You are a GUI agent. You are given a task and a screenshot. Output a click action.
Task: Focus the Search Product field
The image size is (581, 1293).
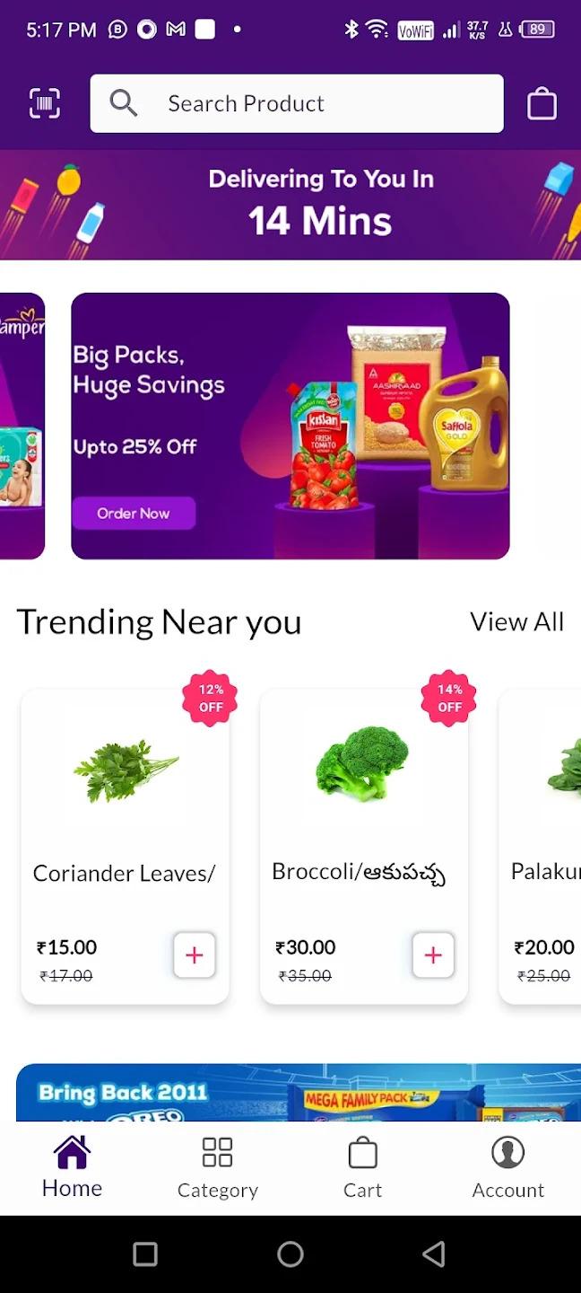pos(297,103)
